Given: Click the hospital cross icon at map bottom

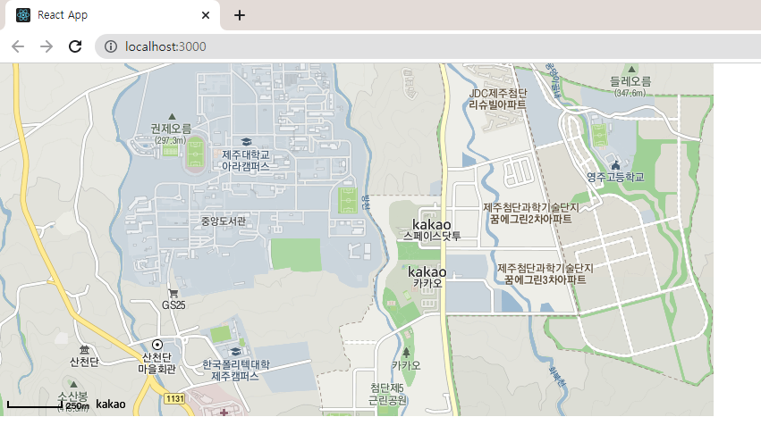Looking at the screenshot, I should coord(224,413).
